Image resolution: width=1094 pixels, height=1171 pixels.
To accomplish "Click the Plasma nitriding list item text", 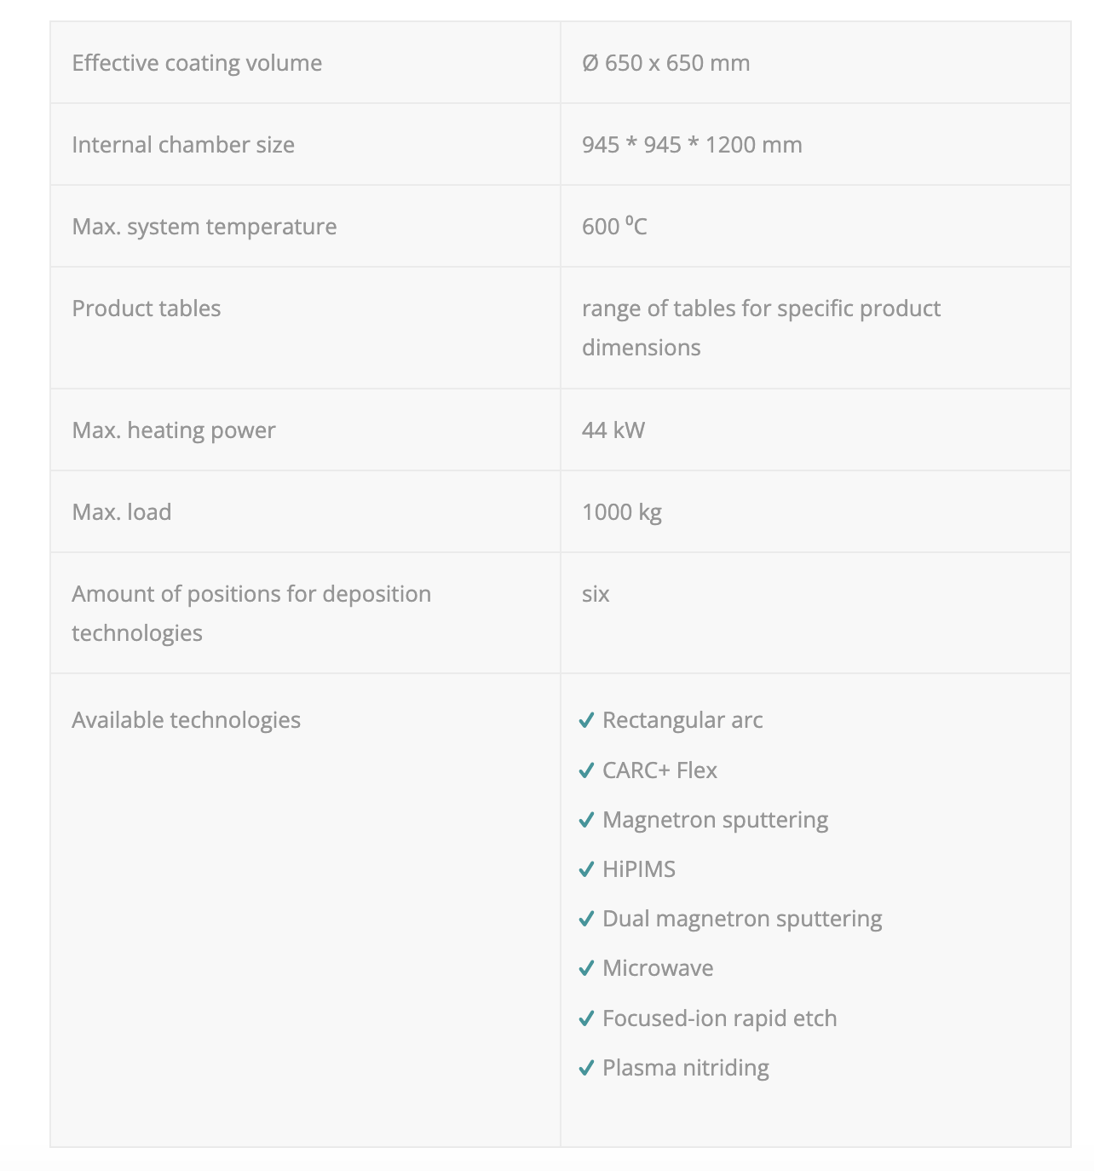I will 686,1068.
